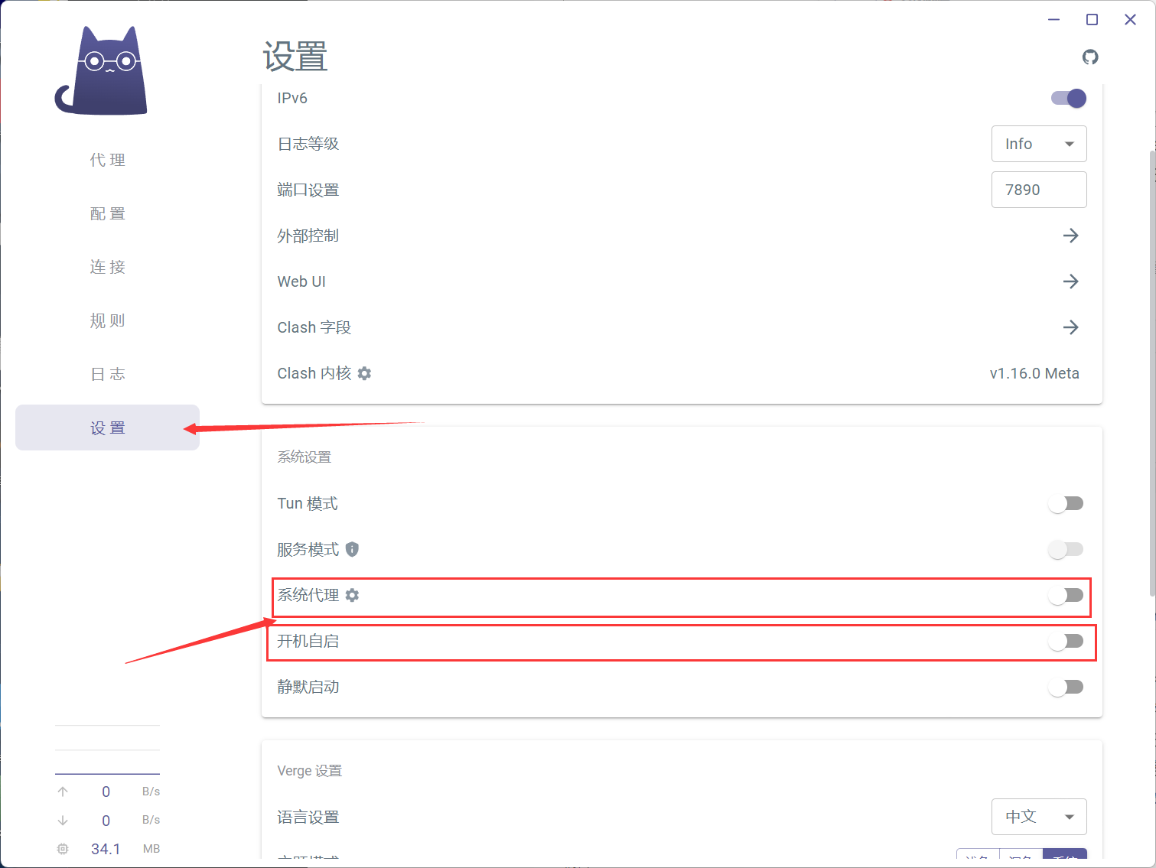The width and height of the screenshot is (1156, 868).
Task: Click the 设置 page title
Action: point(295,57)
